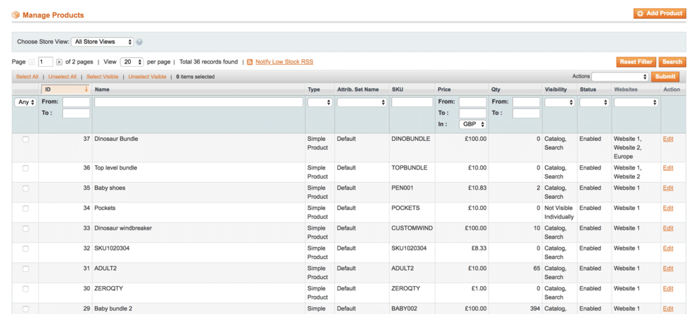Sort by the Name column header

(x=102, y=89)
